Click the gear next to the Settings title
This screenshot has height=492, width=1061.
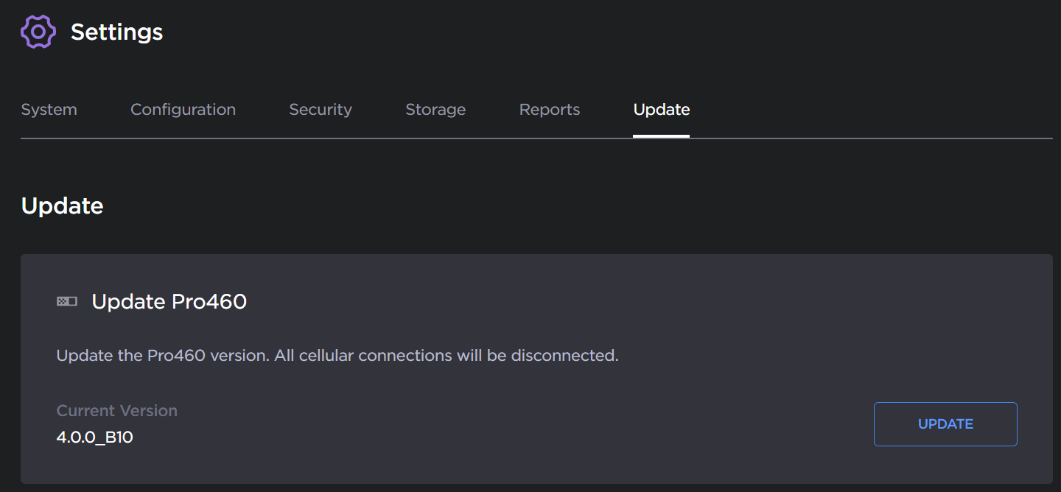pos(36,32)
